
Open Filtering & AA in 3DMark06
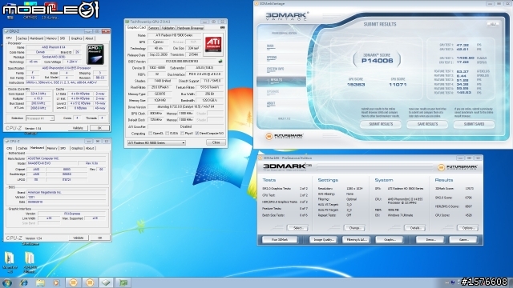pyautogui.click(x=356, y=240)
